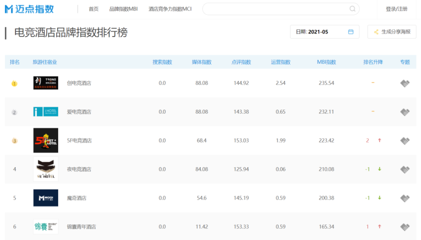Click the 媒体指数 column header
Screen dimensions: 421x240
202,62
